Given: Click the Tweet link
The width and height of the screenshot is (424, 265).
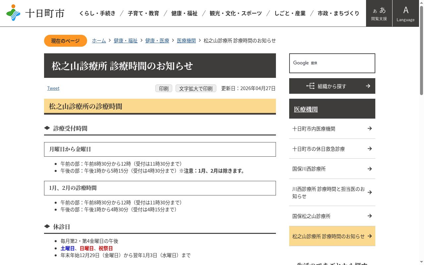Looking at the screenshot, I should click(x=53, y=88).
